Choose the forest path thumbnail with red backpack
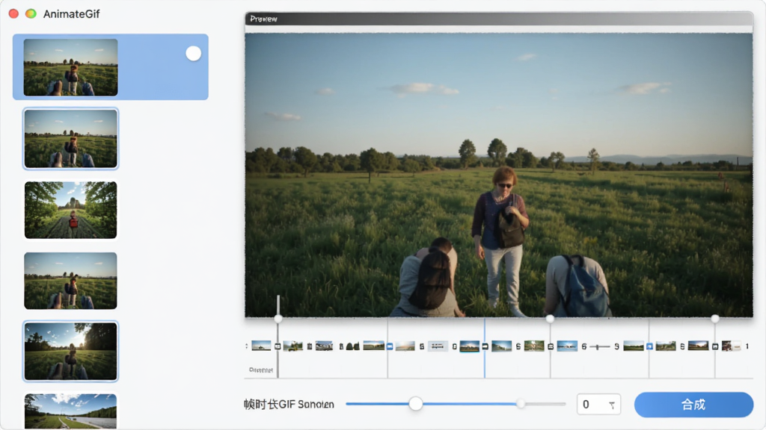 point(71,210)
